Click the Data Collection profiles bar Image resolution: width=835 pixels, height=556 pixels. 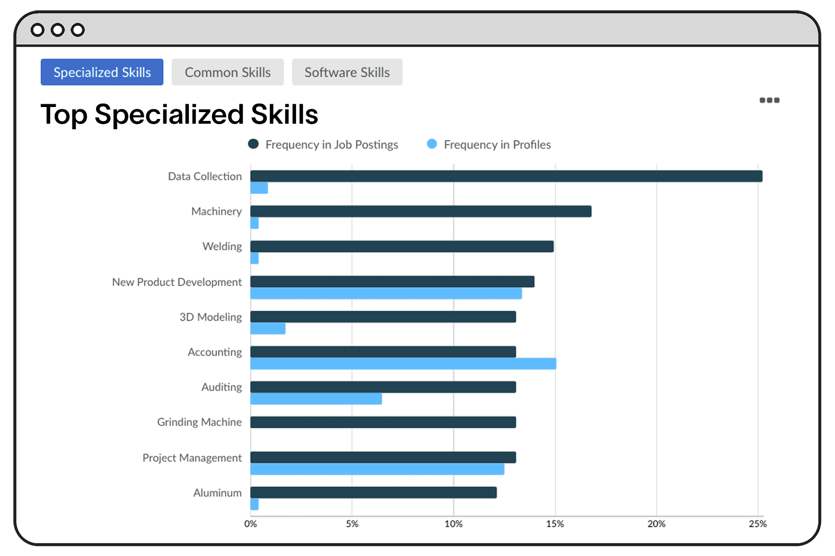(259, 188)
